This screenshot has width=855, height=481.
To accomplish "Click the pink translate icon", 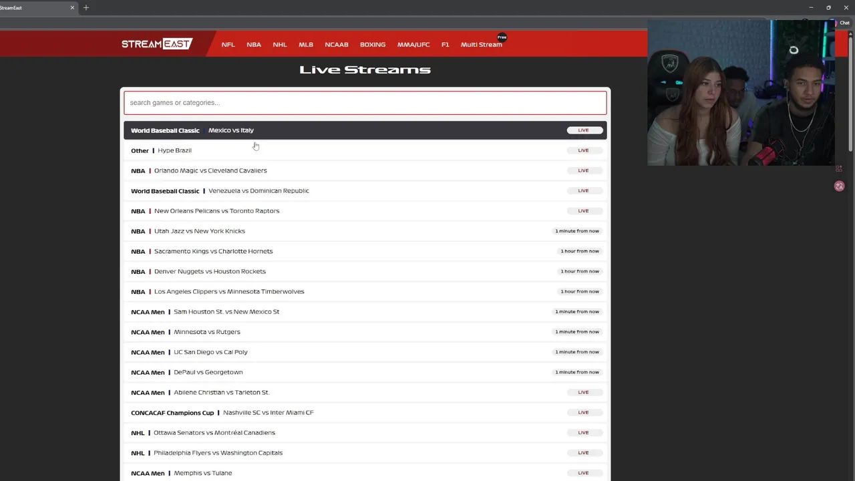I will coord(840,186).
